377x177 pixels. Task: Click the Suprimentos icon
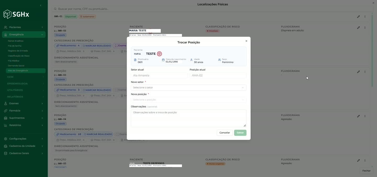(5, 118)
